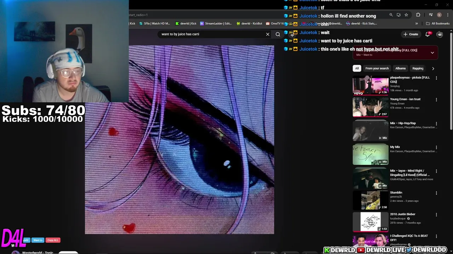Open the 2010 Justin Bieber thumbnail
The image size is (453, 254).
point(371,222)
